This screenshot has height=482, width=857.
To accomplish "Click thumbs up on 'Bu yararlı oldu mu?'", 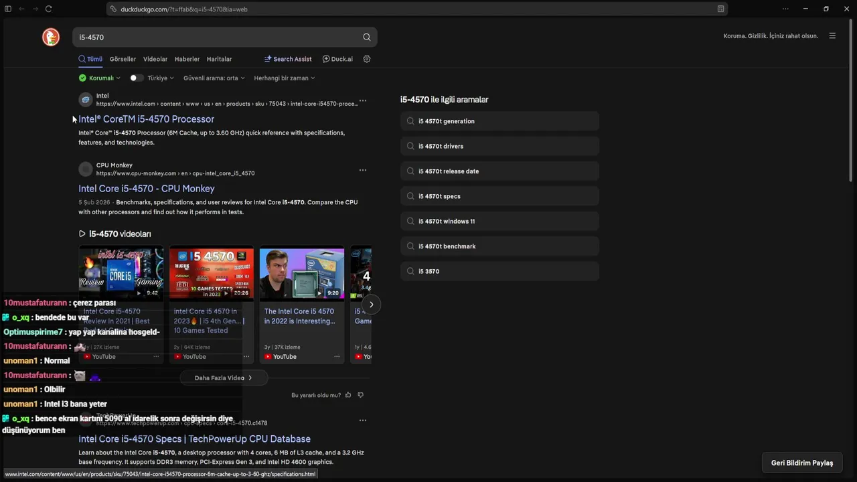I will coord(348,395).
